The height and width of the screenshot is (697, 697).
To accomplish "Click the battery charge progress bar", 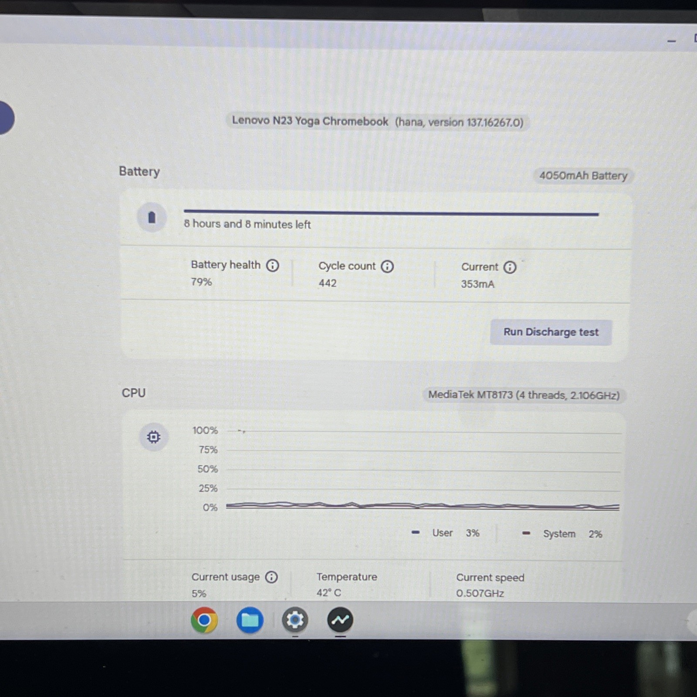I will pos(391,213).
